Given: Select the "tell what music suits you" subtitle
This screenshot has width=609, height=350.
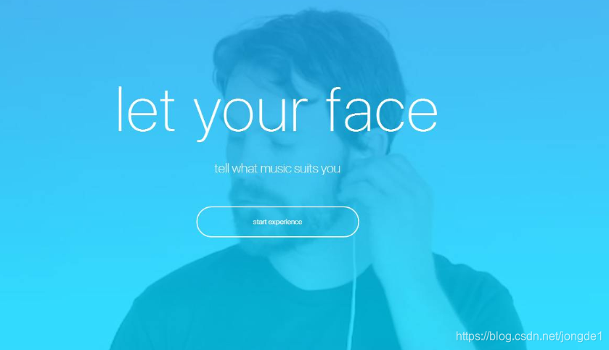Looking at the screenshot, I should (277, 169).
